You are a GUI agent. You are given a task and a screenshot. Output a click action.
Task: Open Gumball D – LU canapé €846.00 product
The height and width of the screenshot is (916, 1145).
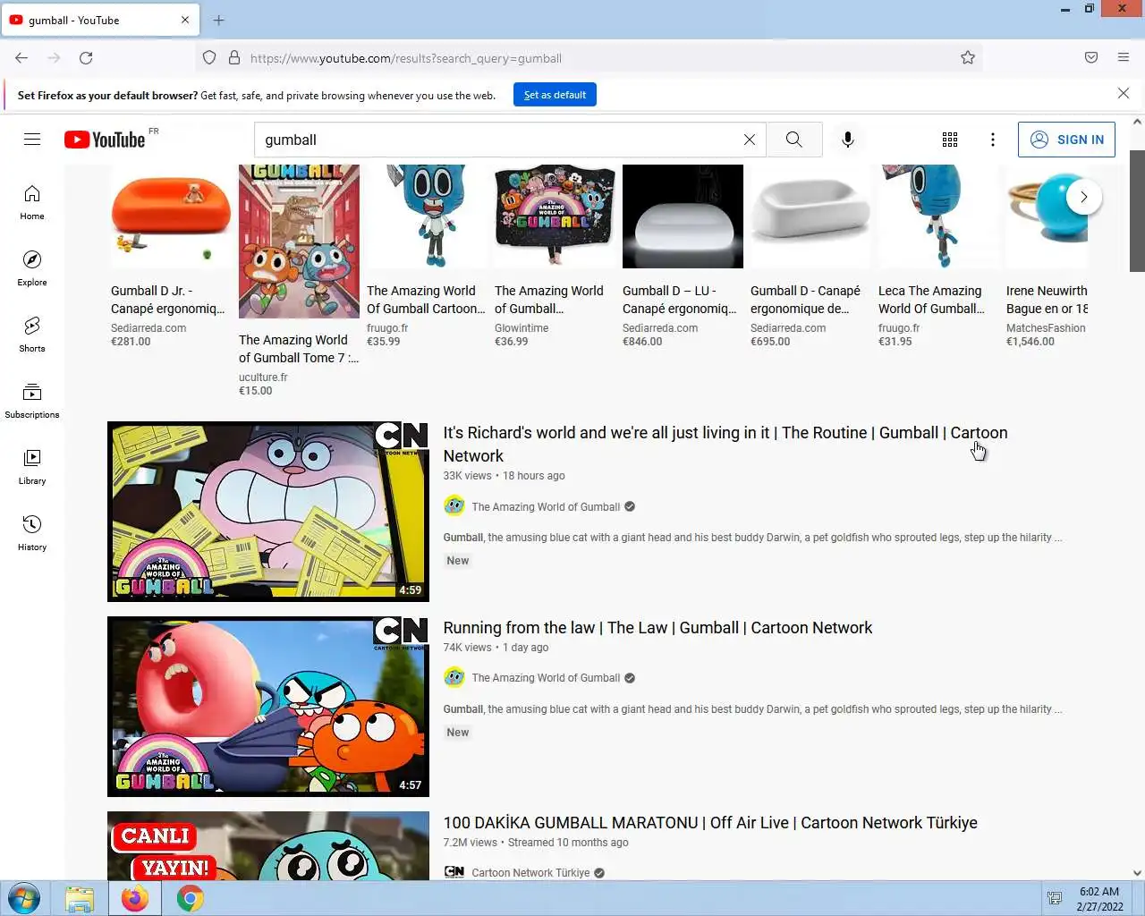[683, 256]
